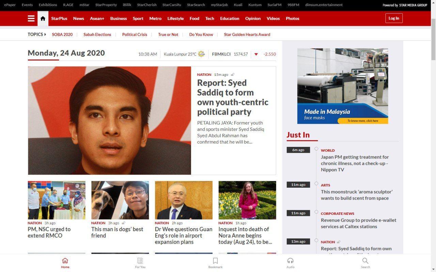Viewport: 436px width, 272px height.
Task: Click the Kuala Lumpur weather icon
Action: (x=202, y=54)
